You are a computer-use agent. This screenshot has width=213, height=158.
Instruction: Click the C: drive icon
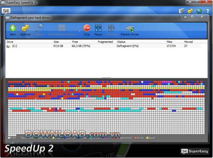coord(8,46)
